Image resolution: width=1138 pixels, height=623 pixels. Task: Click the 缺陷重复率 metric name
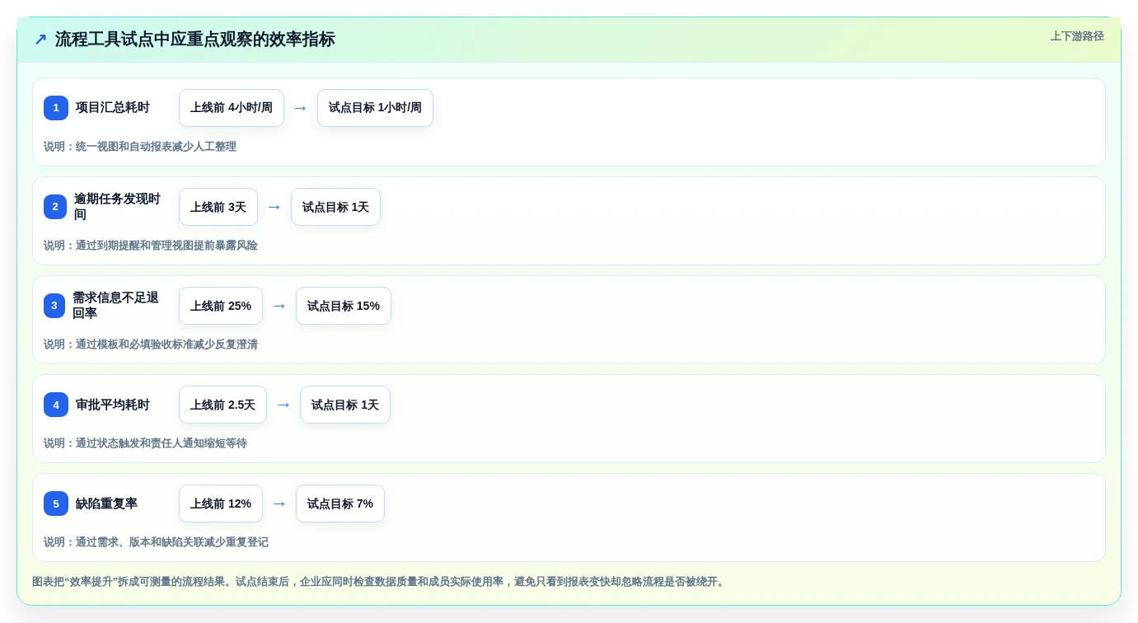[106, 504]
